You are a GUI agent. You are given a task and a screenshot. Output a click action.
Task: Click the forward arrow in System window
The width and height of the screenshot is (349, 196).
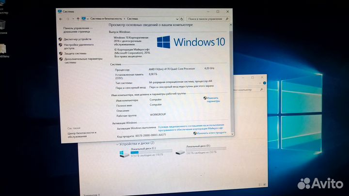[68, 19]
